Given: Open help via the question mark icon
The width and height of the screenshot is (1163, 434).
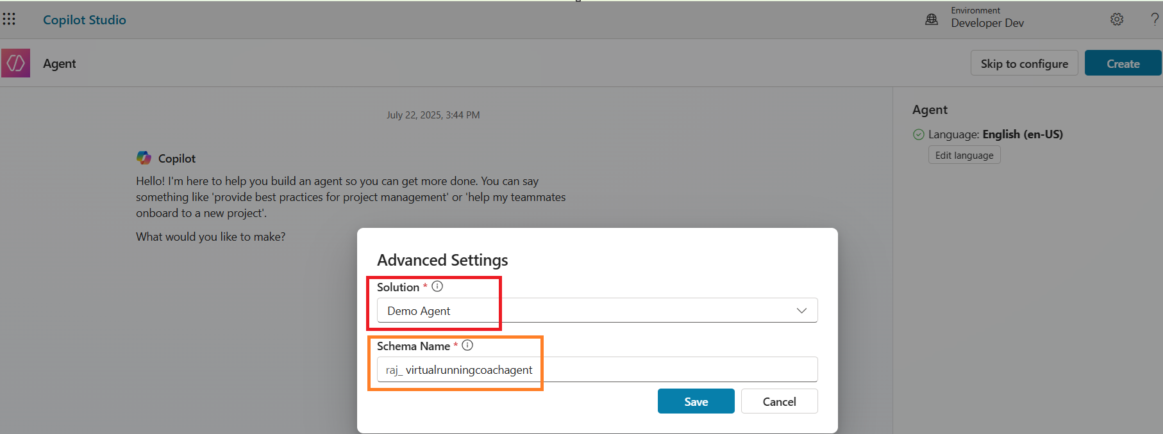Looking at the screenshot, I should point(1155,19).
